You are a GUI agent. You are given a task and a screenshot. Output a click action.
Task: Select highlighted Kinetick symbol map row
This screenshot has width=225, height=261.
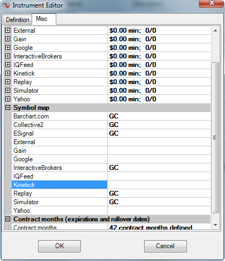click(x=59, y=185)
